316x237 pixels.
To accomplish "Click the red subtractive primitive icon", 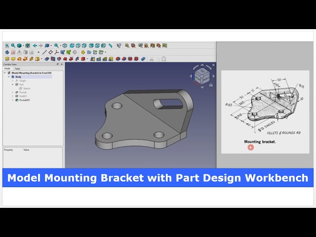I will [83, 59].
